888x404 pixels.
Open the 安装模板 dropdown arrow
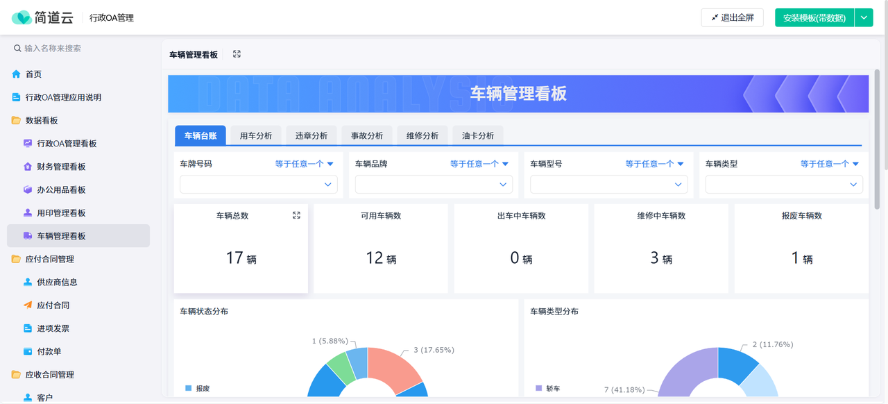tap(864, 17)
